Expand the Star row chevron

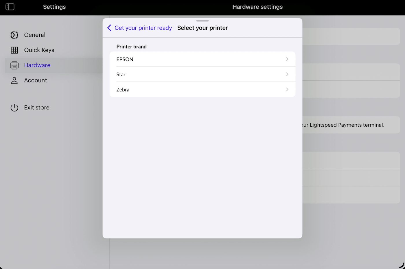[x=287, y=74]
